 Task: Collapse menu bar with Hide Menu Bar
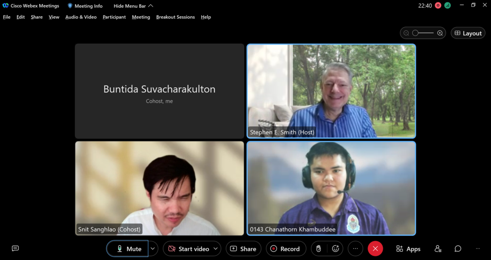[133, 6]
